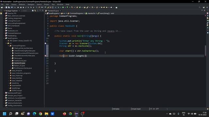
Task: Click the Back navigation arrow in toolbar
Action: [107, 7]
